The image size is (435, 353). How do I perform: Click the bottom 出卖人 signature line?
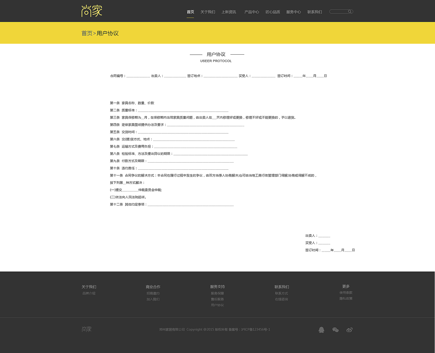tap(318, 236)
